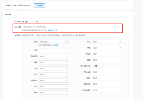Select the 二手 radio button

click(33, 22)
